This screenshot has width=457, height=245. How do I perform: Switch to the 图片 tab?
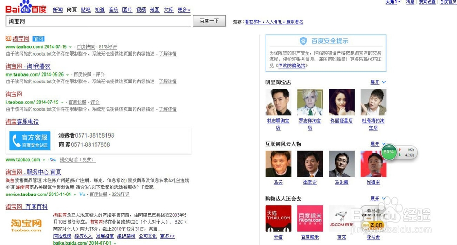coord(127,10)
